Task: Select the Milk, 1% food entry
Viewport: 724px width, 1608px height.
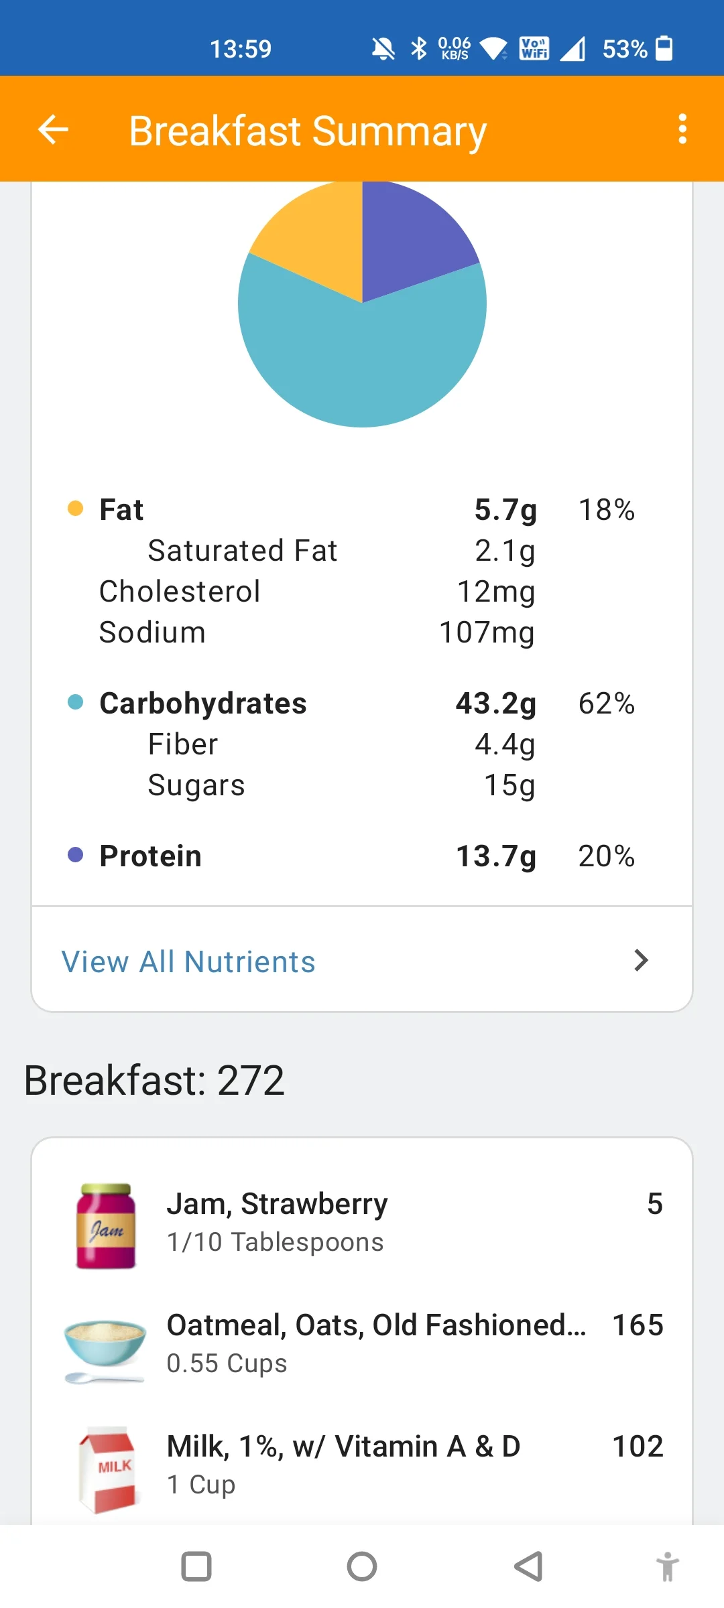Action: pyautogui.click(x=343, y=1447)
